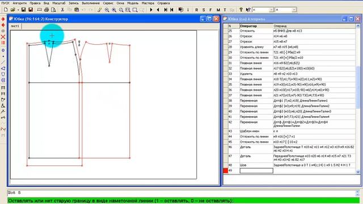This screenshot has height=204, width=363.
Task: Open the 'л' name template dropdown
Action: 294,10
